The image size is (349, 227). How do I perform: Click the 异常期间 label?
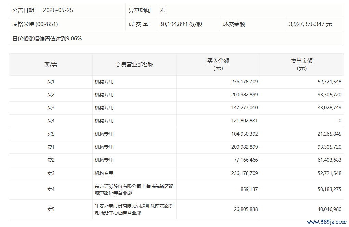[x=140, y=10]
